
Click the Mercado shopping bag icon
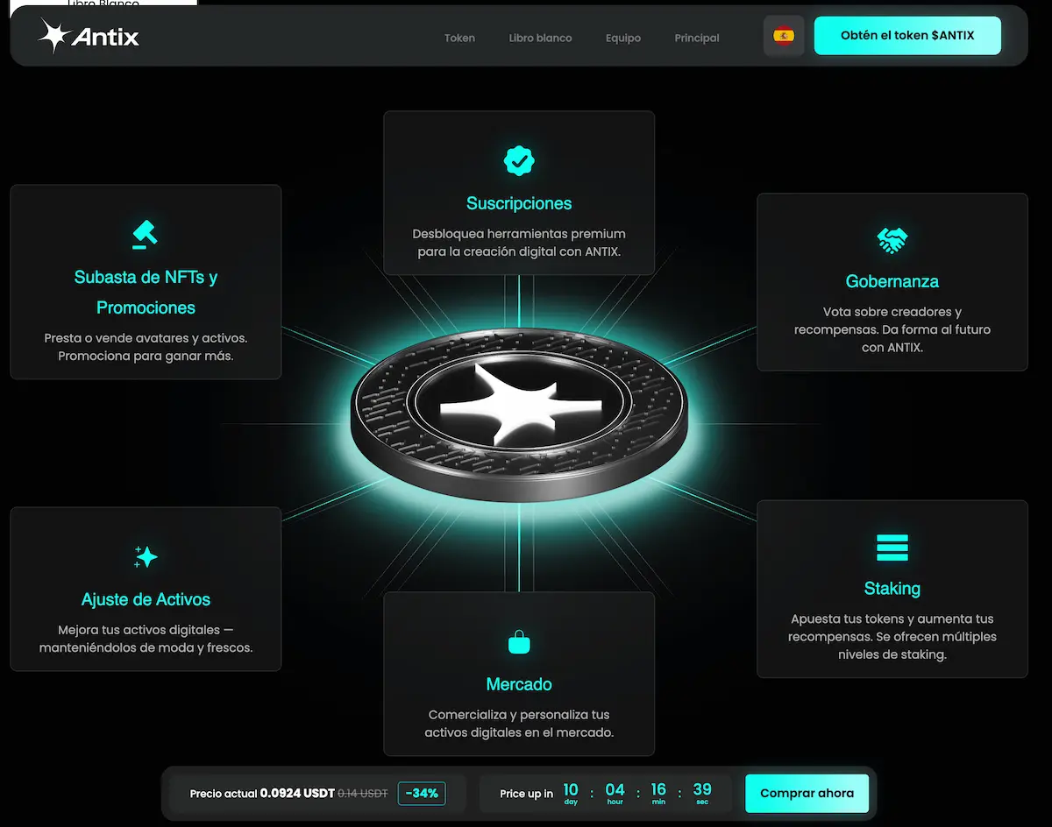pos(519,642)
